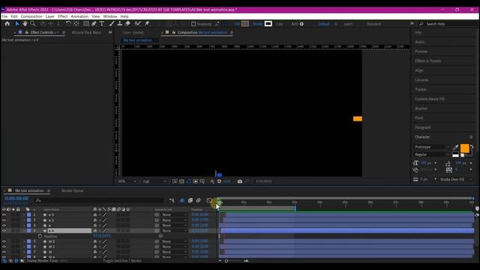Open the Layer menu

[x=50, y=16]
